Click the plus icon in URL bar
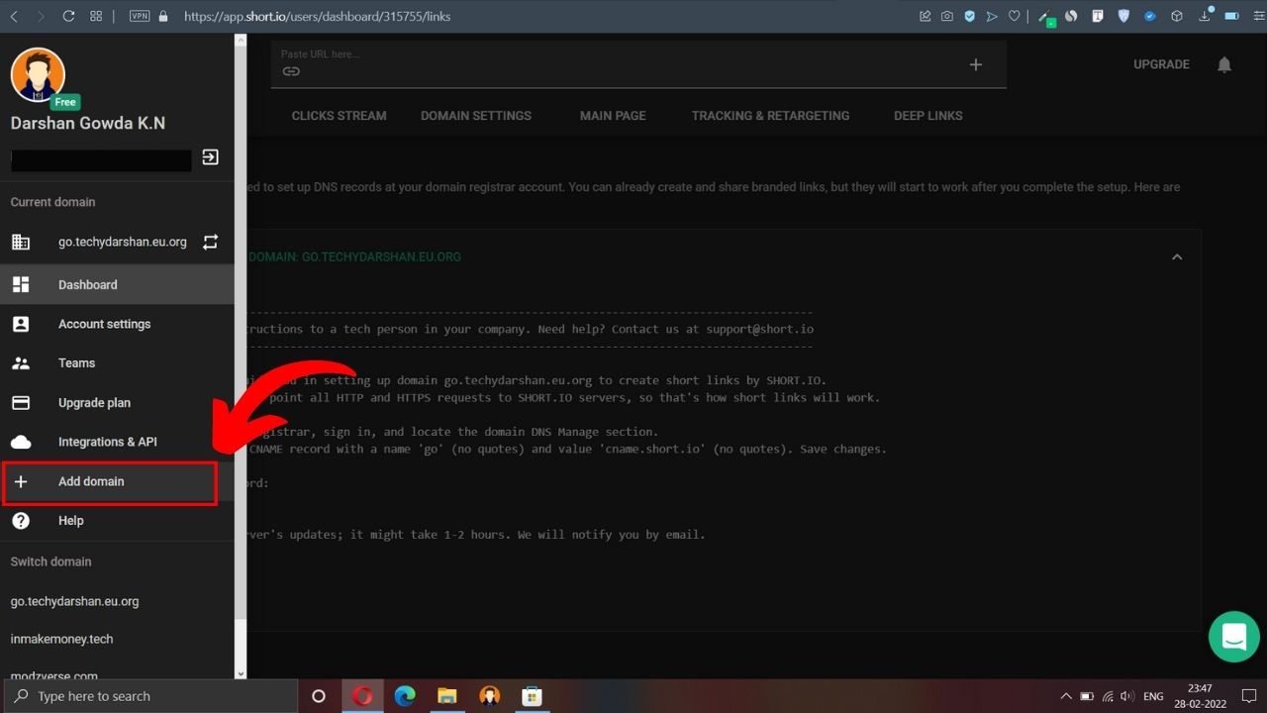Viewport: 1267px width, 713px height. tap(976, 64)
